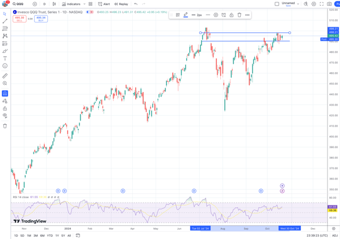This screenshot has height=239, width=340.
Task: Select the 1M date range
Action: [x=29, y=236]
